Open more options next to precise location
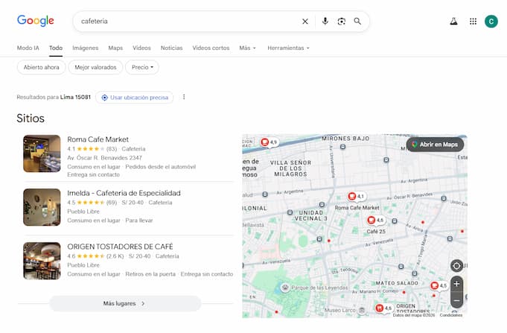The width and height of the screenshot is (507, 333). click(184, 97)
